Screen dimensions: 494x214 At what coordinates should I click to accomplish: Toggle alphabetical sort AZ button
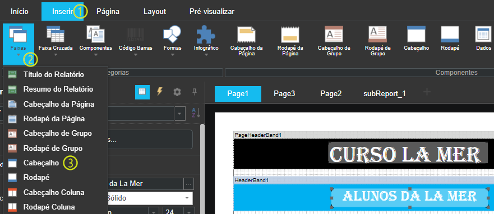click(196, 113)
